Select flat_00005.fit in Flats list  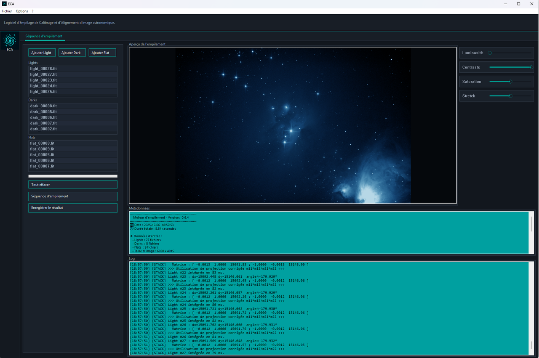73,155
